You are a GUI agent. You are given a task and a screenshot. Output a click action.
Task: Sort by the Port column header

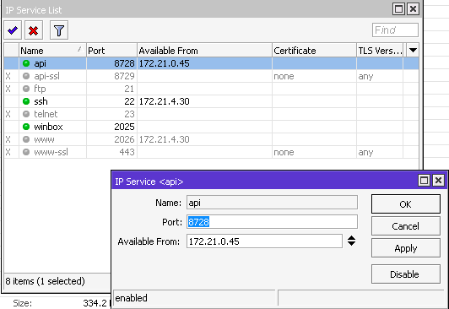(x=111, y=51)
